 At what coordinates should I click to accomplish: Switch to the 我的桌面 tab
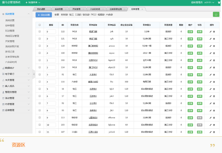coord(41,9)
